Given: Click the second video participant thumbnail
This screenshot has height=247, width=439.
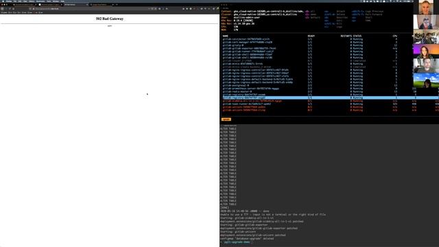Looking at the screenshot, I should 426,22.
